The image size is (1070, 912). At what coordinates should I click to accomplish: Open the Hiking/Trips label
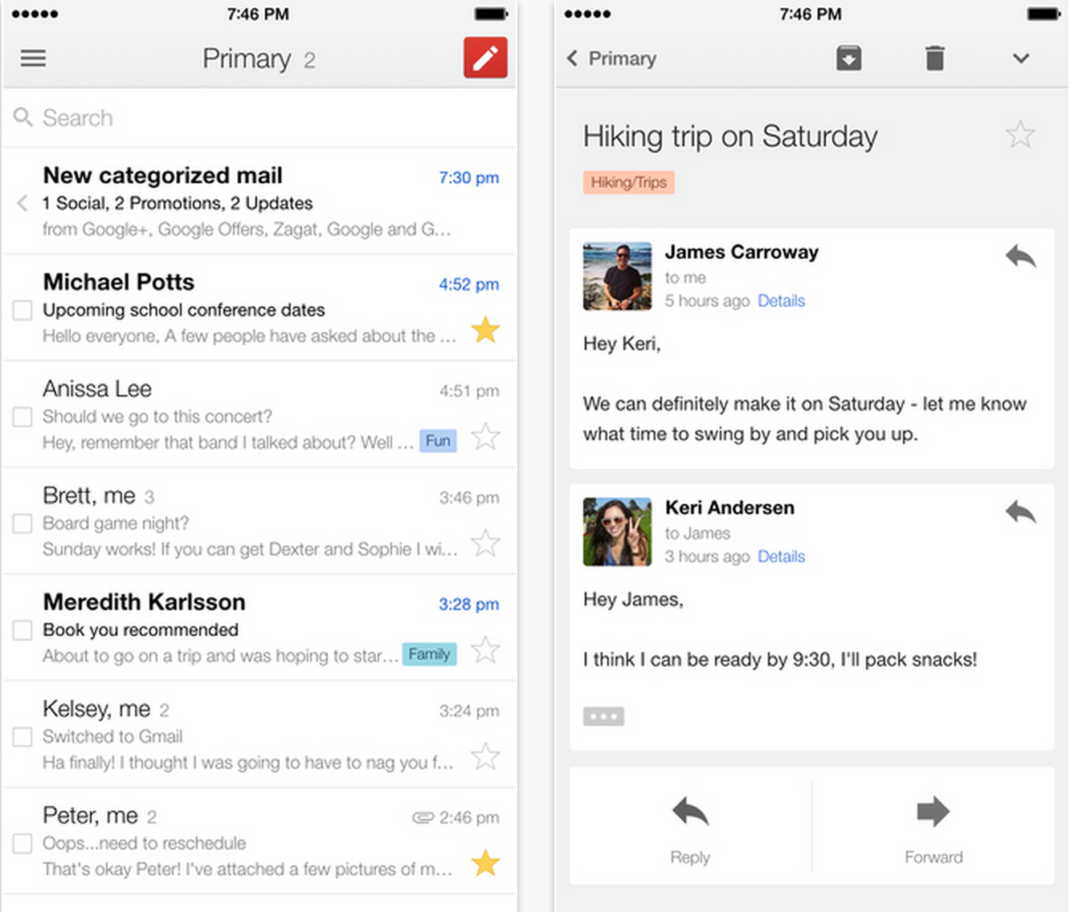[x=628, y=182]
